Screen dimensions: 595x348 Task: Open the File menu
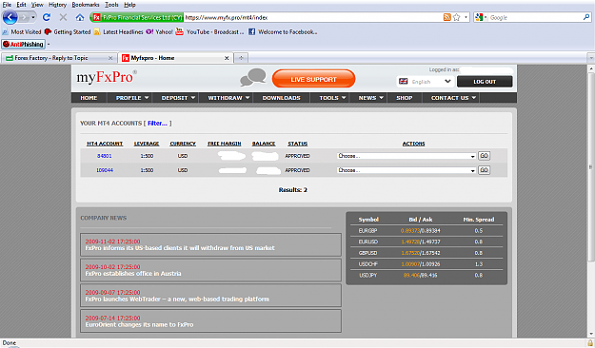[7, 5]
